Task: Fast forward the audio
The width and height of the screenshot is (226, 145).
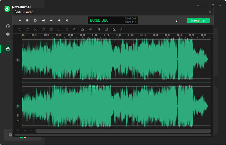Action: (51, 20)
